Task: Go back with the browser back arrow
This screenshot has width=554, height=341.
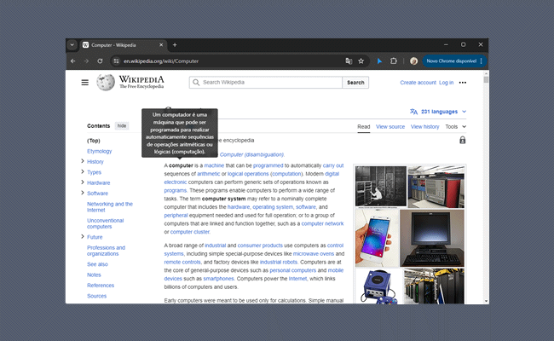Action: tap(73, 61)
